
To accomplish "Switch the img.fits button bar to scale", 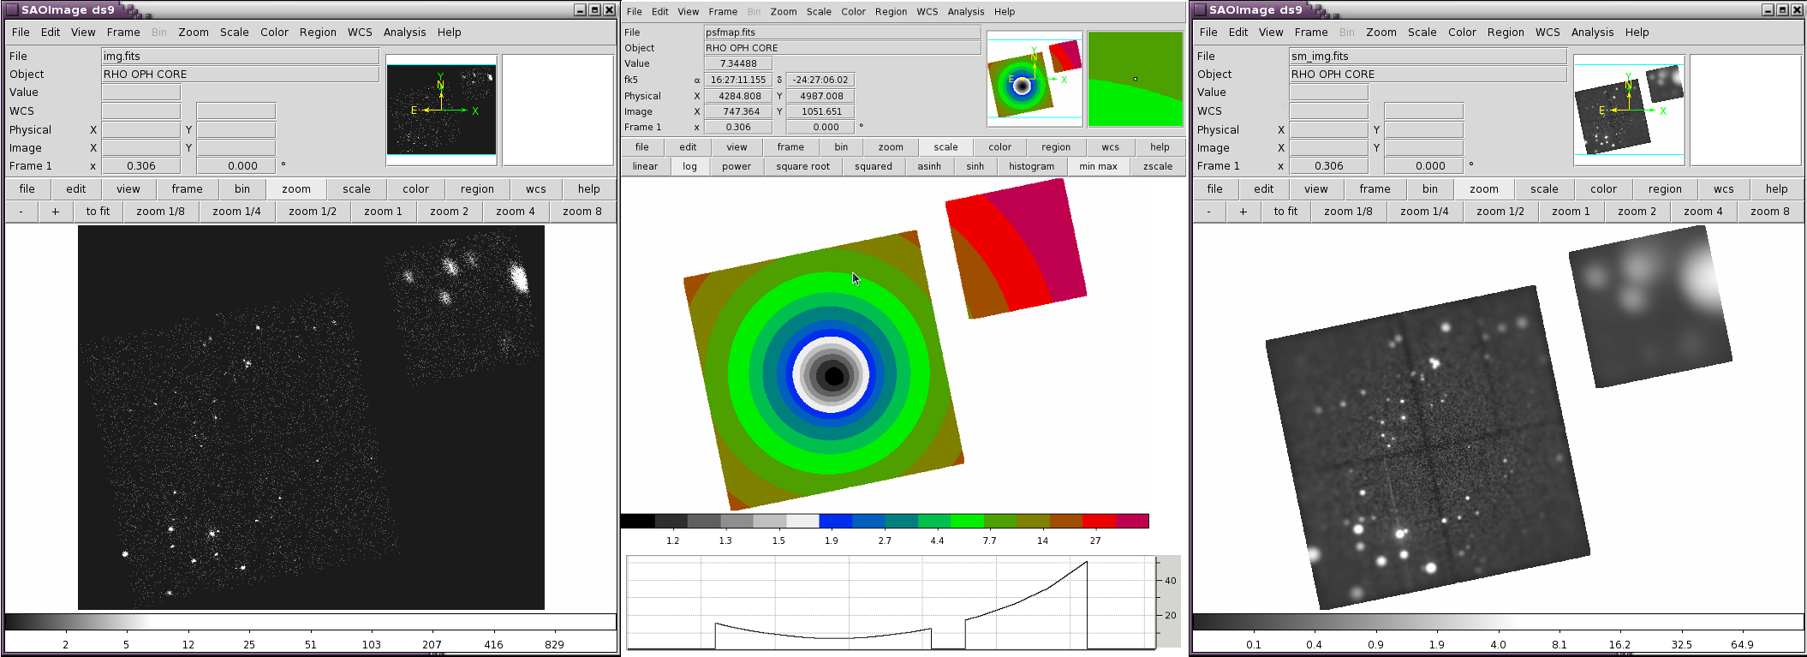I will pyautogui.click(x=356, y=189).
